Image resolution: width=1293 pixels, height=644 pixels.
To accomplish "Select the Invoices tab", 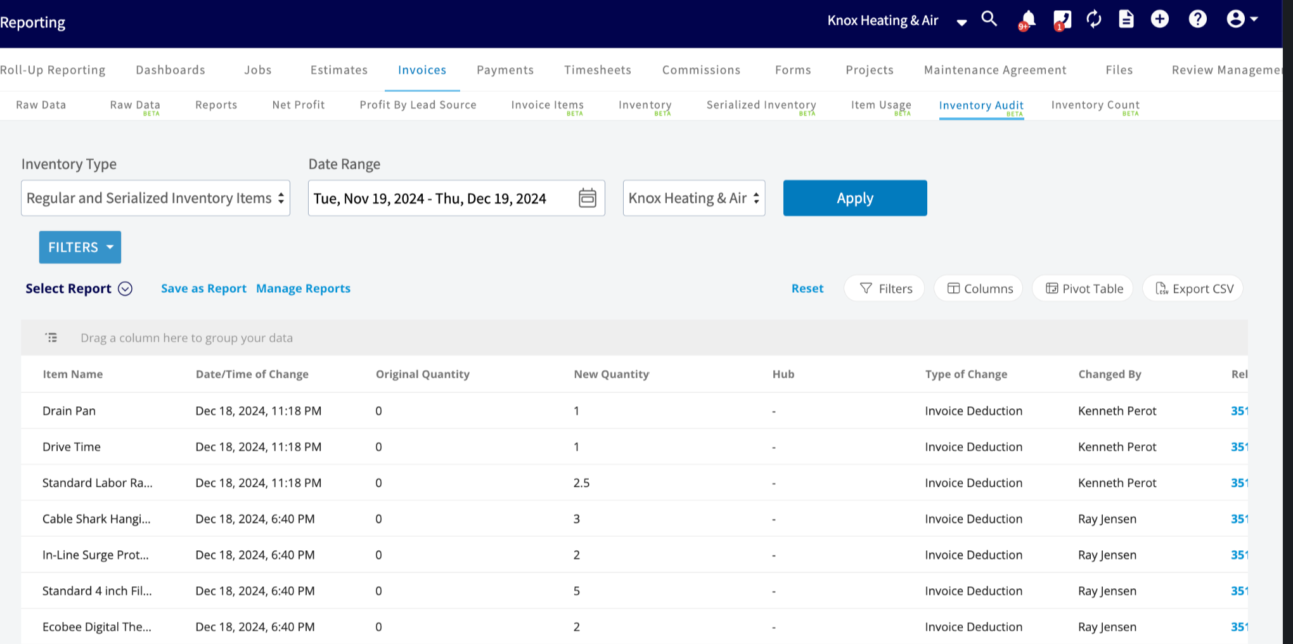I will pos(422,70).
